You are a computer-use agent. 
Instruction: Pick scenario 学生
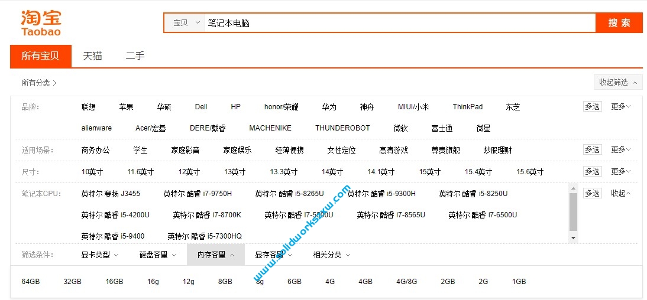[140, 150]
